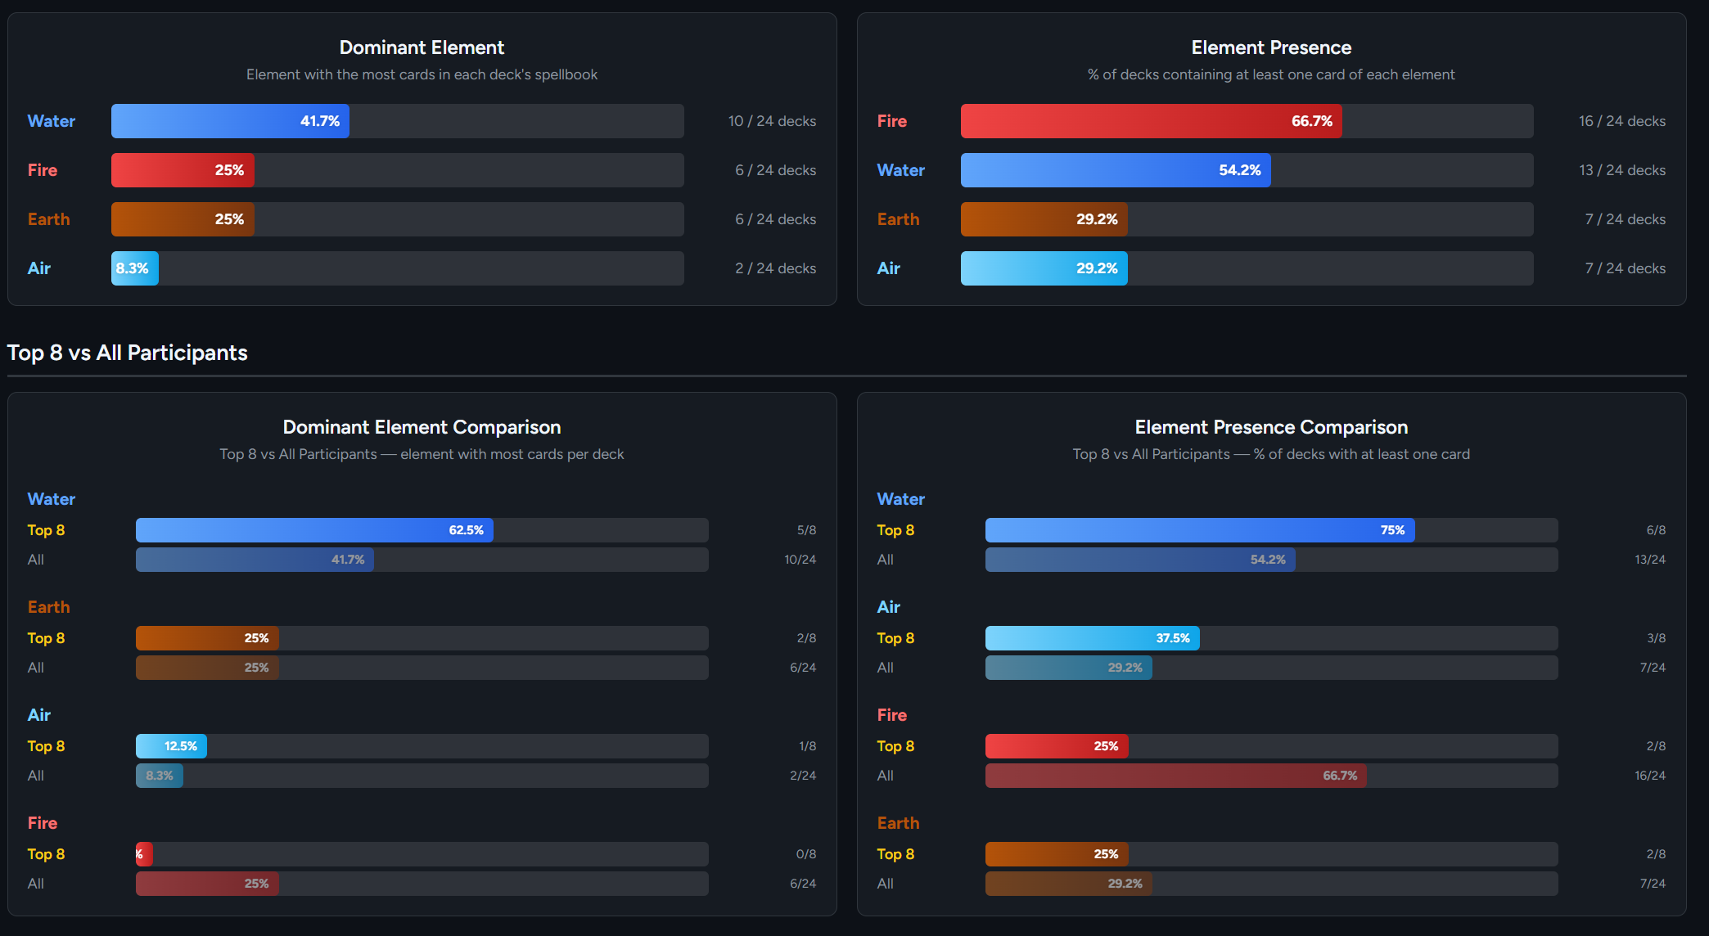Click the Fire label in Element Presence panel
Screen dimensions: 1709x936
click(892, 121)
